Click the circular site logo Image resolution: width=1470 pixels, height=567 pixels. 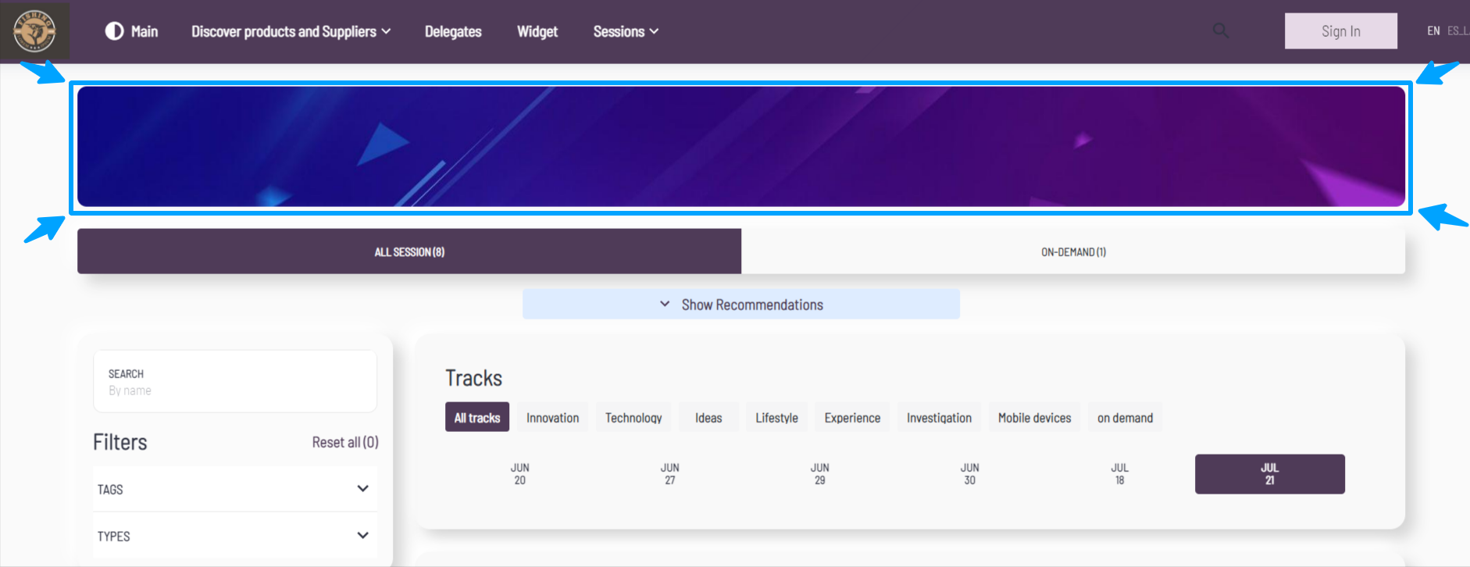(x=34, y=31)
